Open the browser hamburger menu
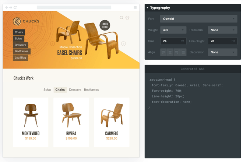243x162 pixels. tap(135, 7)
